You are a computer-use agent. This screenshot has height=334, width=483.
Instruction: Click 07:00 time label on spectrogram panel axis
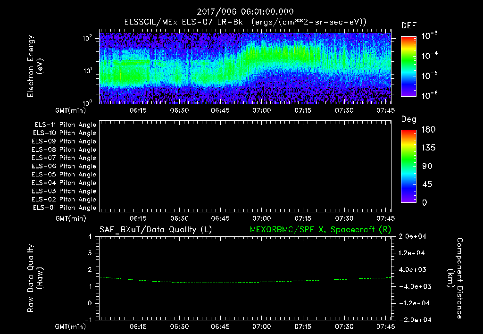[261, 110]
